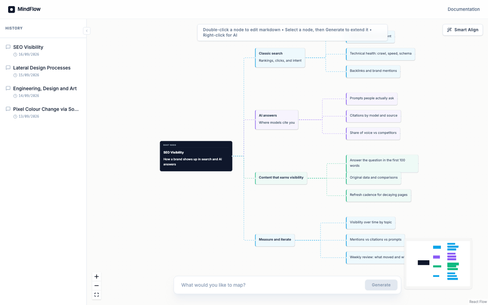Click clock icon next to 14/09/2026
The height and width of the screenshot is (305, 488).
[15, 96]
